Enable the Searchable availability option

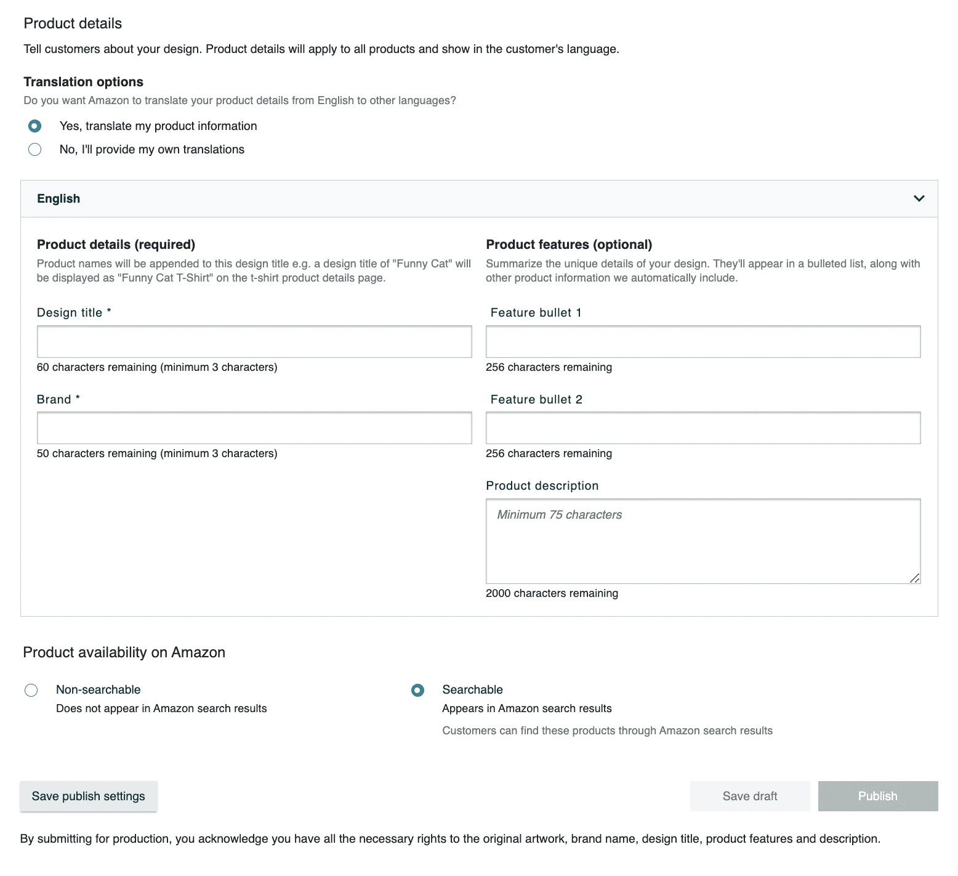418,690
